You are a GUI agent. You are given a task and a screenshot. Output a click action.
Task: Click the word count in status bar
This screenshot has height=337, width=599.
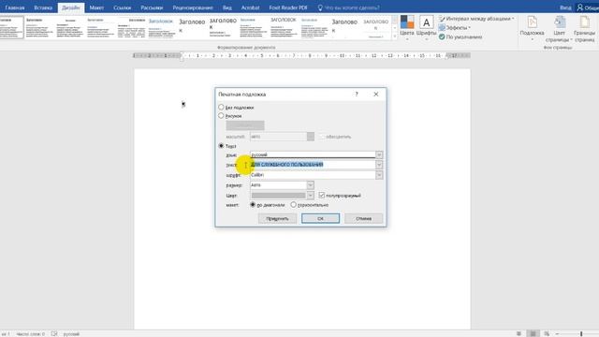coord(30,334)
